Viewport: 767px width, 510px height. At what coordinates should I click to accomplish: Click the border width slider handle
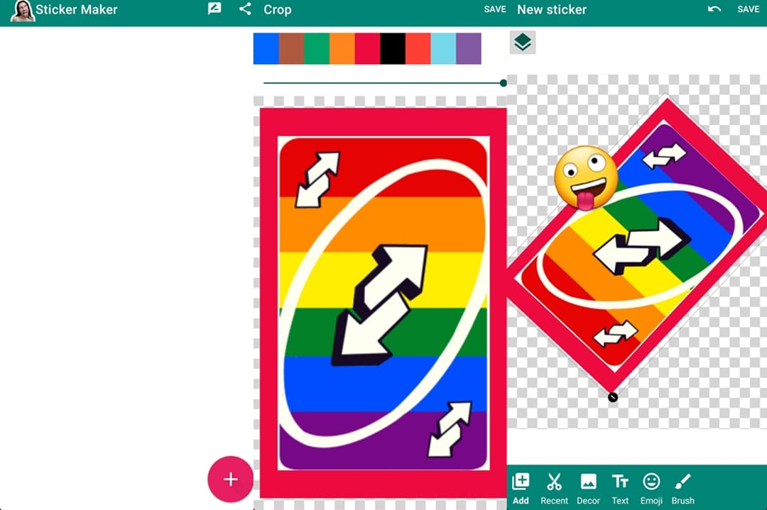point(503,83)
